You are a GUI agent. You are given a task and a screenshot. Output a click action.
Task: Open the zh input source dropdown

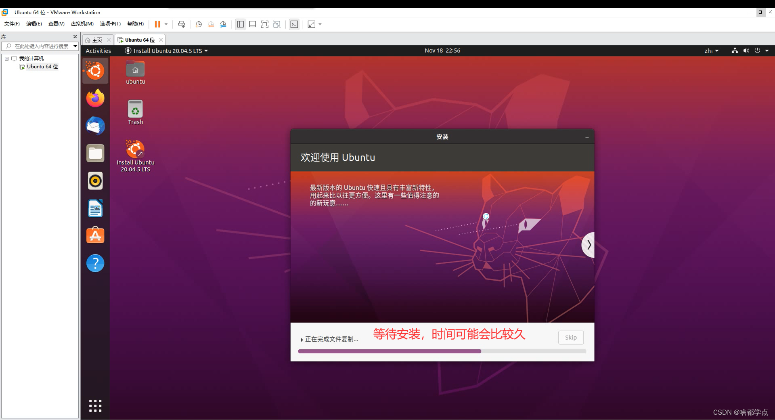click(712, 50)
